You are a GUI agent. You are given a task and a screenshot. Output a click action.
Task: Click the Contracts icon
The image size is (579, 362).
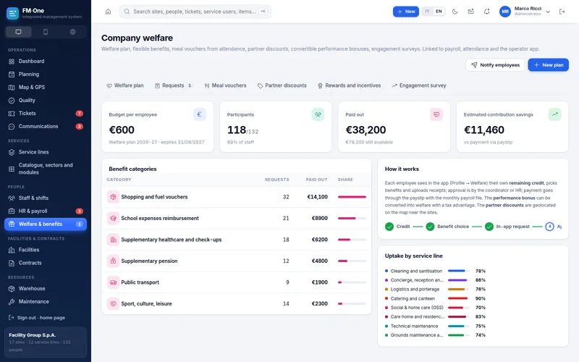point(12,263)
